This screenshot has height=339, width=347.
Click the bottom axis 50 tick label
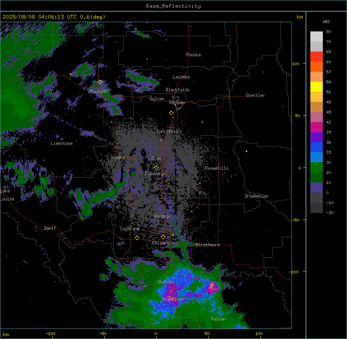pyautogui.click(x=207, y=333)
